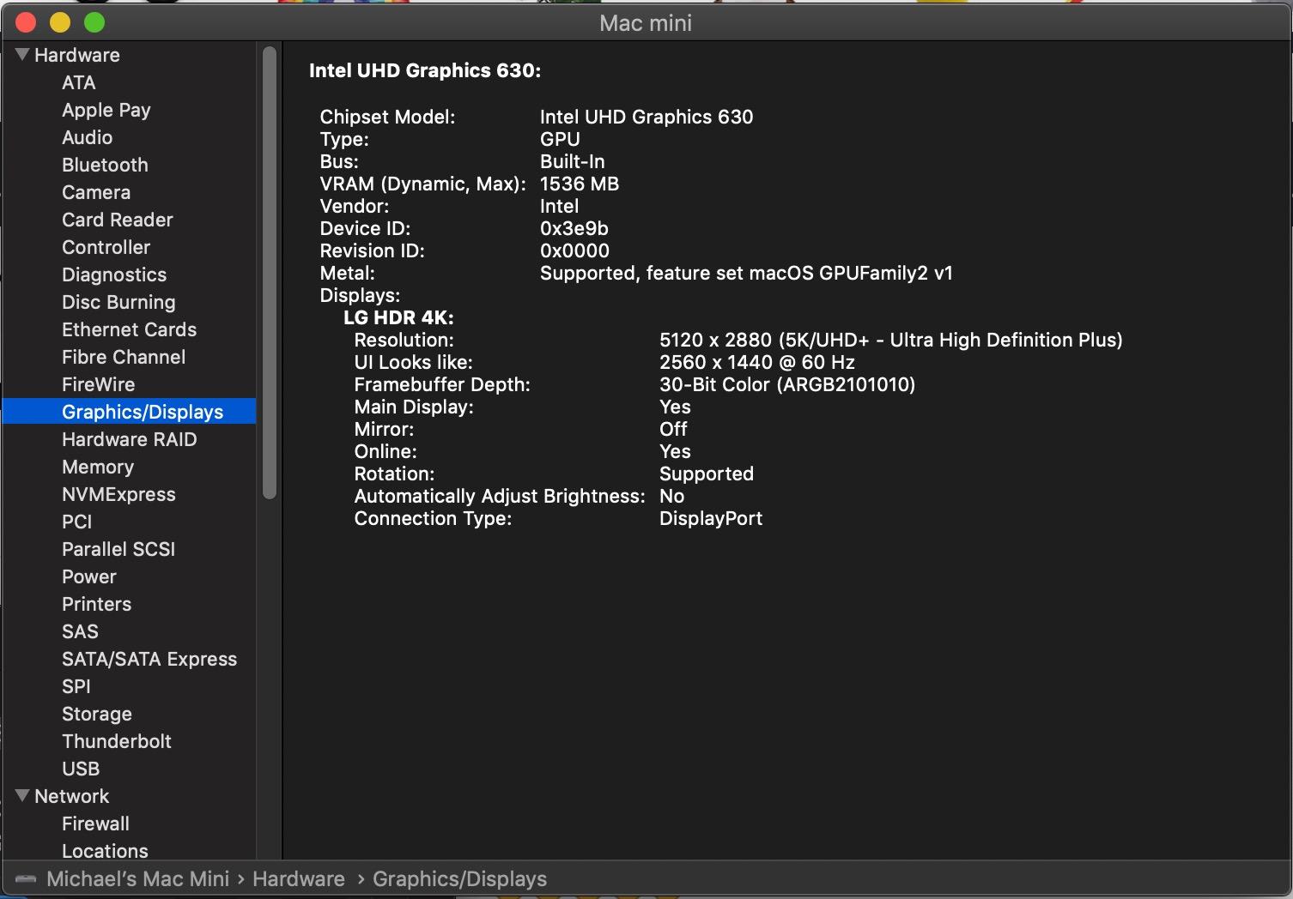Click the 2560 x 1440 @ 60 Hz value

pos(757,362)
